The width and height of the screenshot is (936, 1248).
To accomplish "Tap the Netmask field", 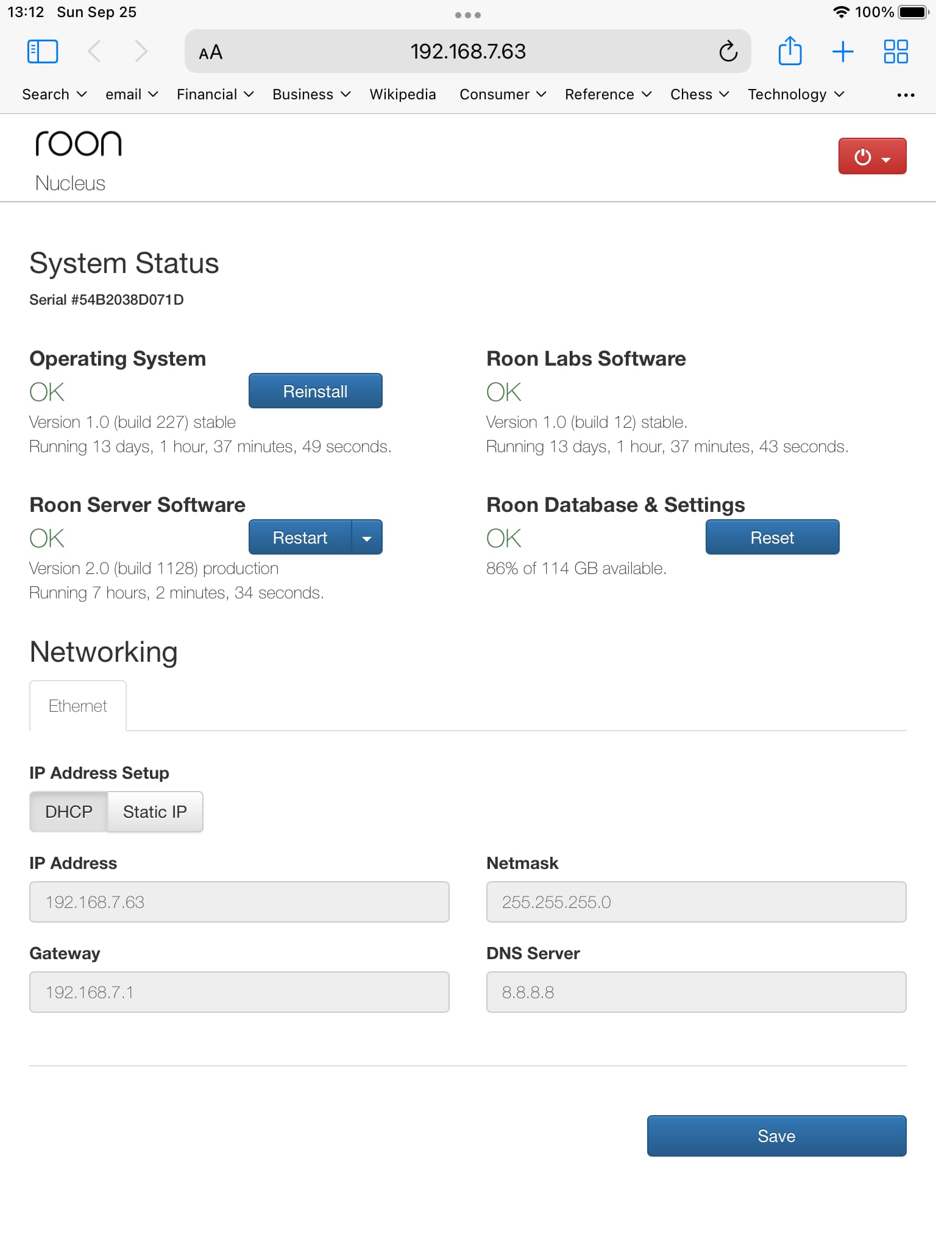I will coord(696,902).
